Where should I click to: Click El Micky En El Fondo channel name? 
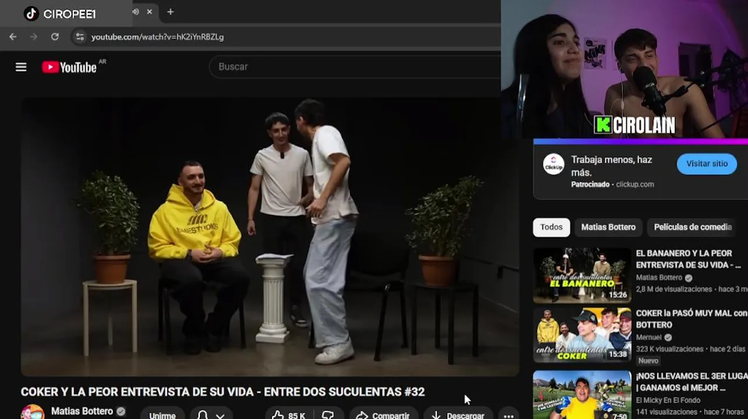pos(668,400)
